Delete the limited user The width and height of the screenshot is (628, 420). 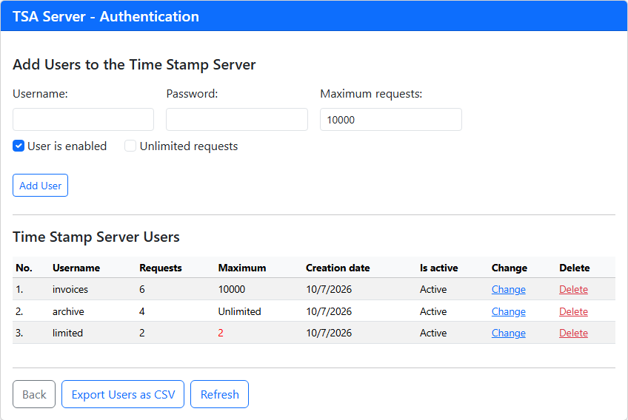(x=573, y=333)
